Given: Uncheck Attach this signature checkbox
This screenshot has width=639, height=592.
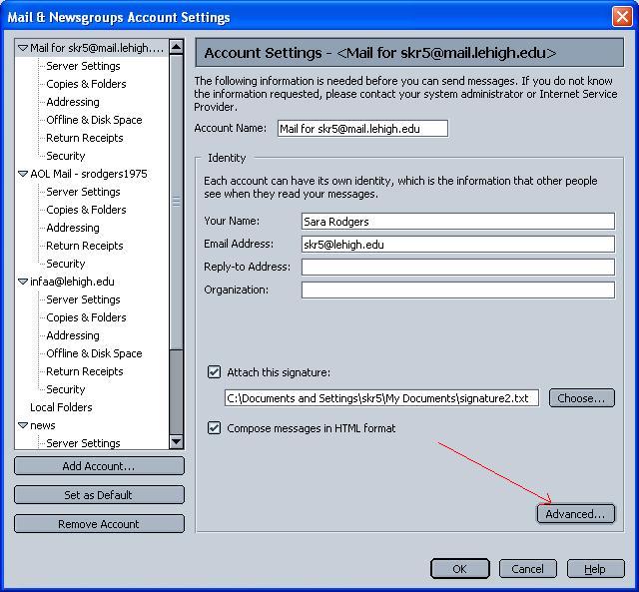Looking at the screenshot, I should (214, 372).
